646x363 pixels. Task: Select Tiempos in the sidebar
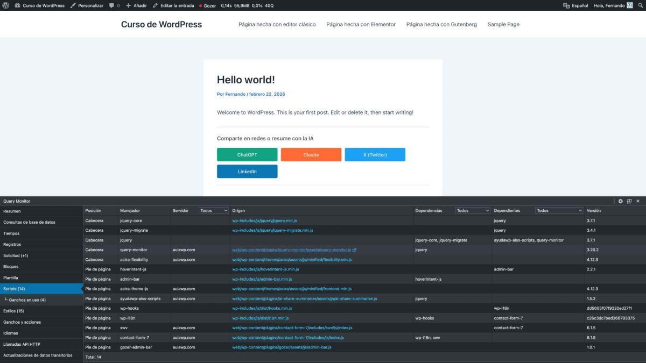[x=41, y=233]
